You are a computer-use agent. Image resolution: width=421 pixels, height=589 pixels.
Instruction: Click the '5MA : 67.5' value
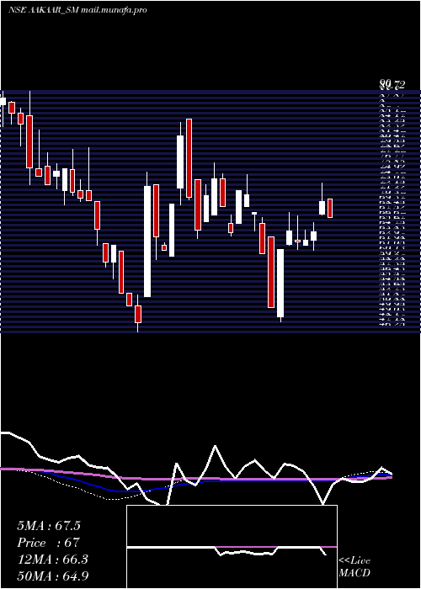tap(49, 526)
